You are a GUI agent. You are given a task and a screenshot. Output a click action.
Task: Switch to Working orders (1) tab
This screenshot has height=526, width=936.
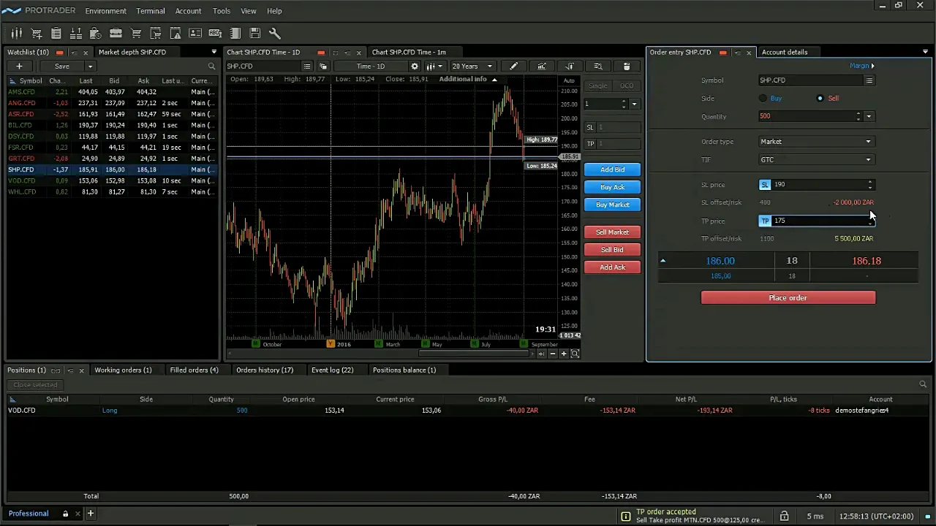point(123,370)
